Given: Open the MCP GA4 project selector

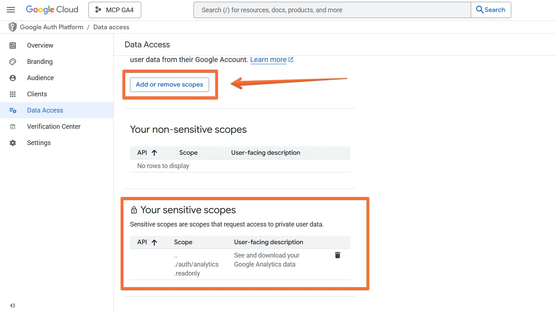Looking at the screenshot, I should pyautogui.click(x=114, y=10).
